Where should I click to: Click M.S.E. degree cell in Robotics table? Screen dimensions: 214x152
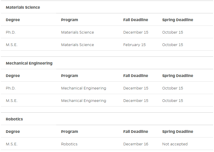(12, 144)
